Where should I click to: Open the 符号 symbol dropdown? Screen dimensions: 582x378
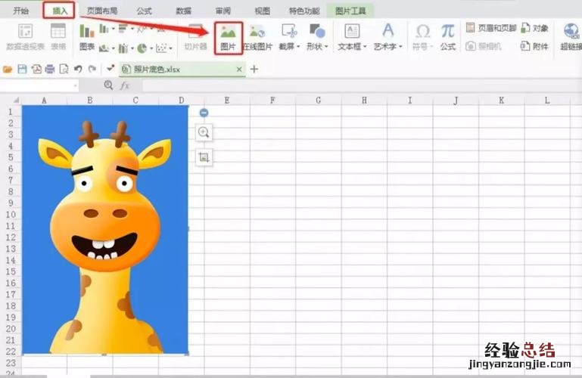tap(423, 46)
